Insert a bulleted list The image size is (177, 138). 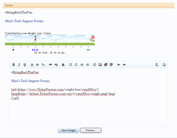70,65
